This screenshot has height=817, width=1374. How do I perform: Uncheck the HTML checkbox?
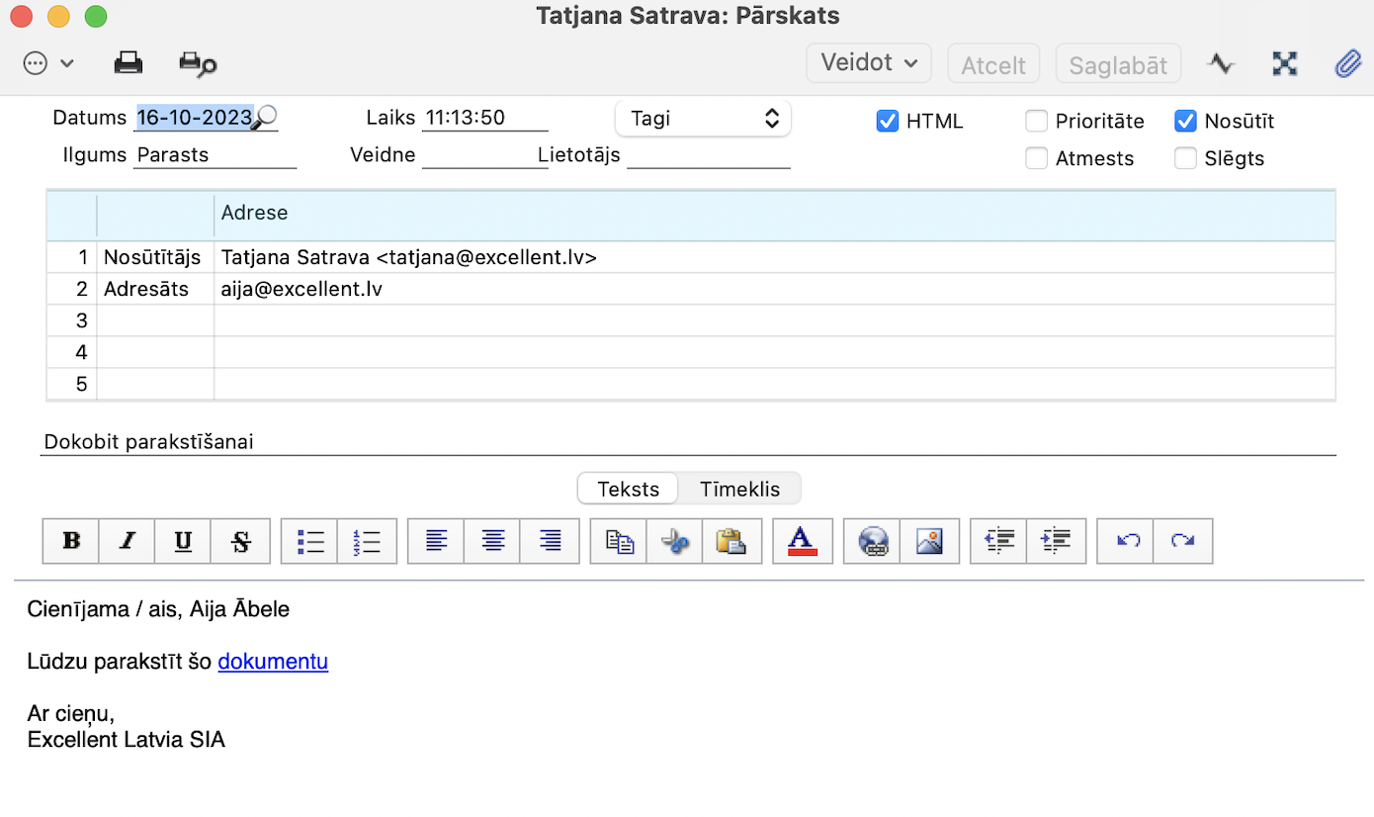pyautogui.click(x=887, y=122)
